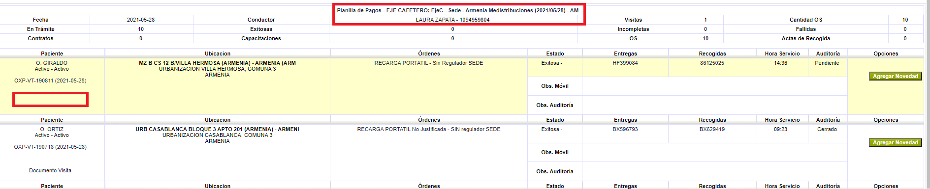Click the Planilla de Pagos title text
930x189 pixels.
tap(458, 10)
